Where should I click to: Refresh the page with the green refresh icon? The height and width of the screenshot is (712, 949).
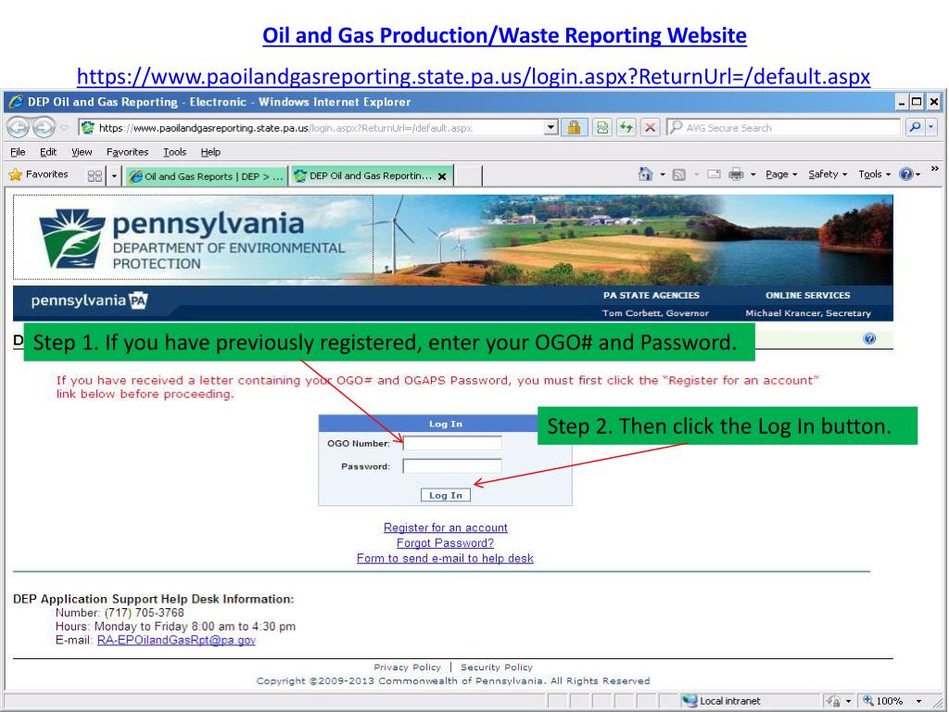(x=626, y=127)
